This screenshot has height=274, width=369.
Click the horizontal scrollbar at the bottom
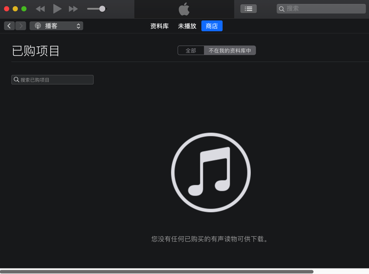157,272
